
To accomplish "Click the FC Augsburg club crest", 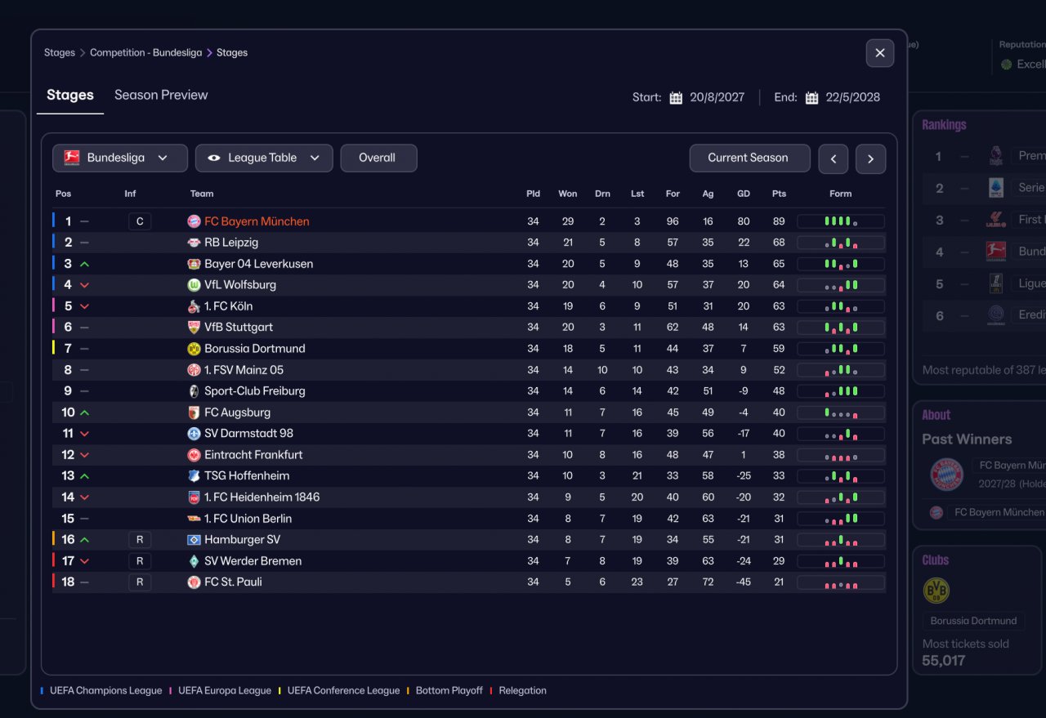I will coord(194,413).
